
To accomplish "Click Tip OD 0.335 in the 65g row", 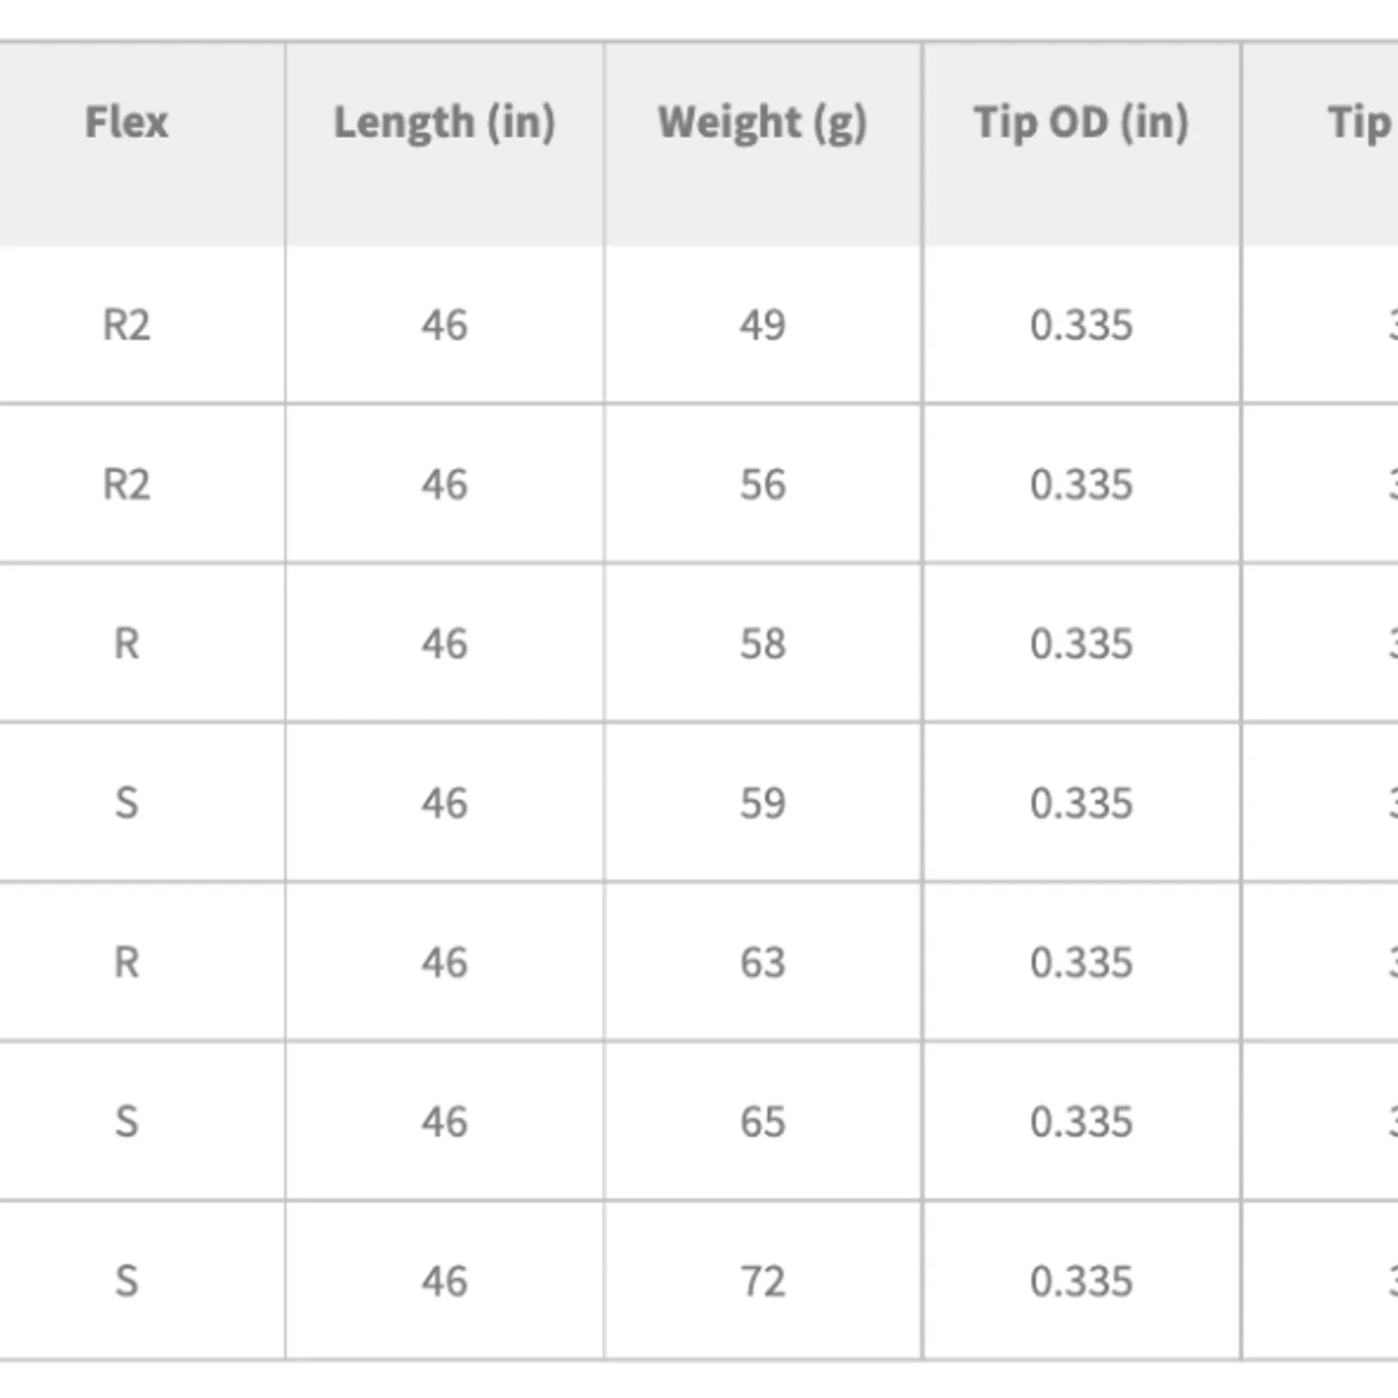I will (x=1081, y=1122).
